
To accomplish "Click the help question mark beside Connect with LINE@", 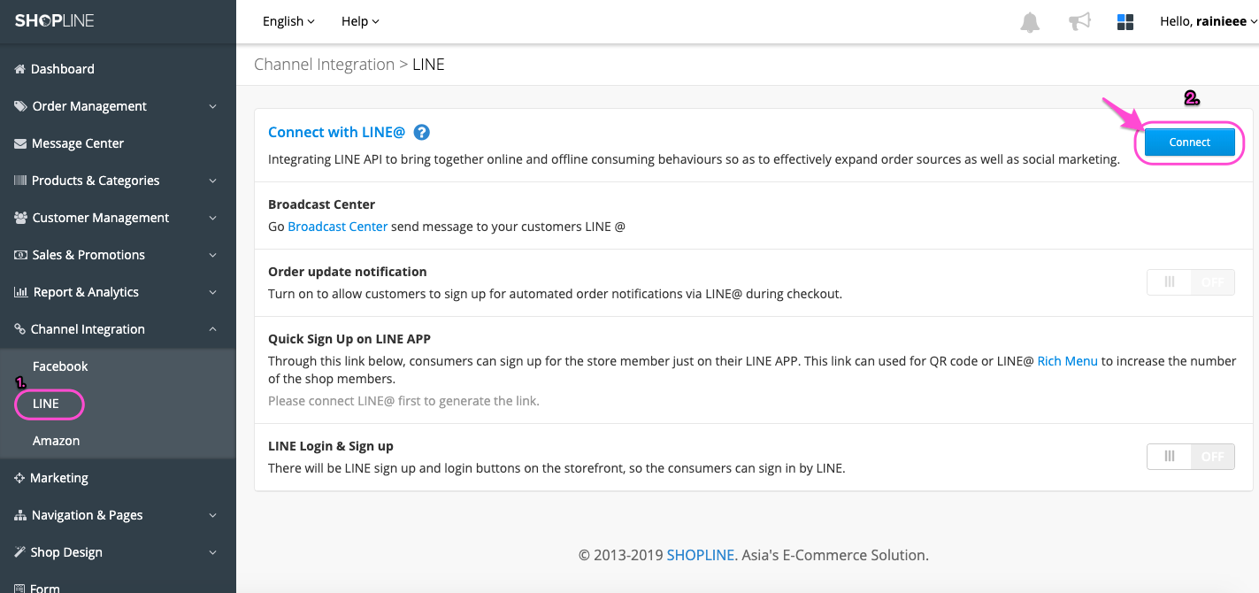I will coord(422,132).
